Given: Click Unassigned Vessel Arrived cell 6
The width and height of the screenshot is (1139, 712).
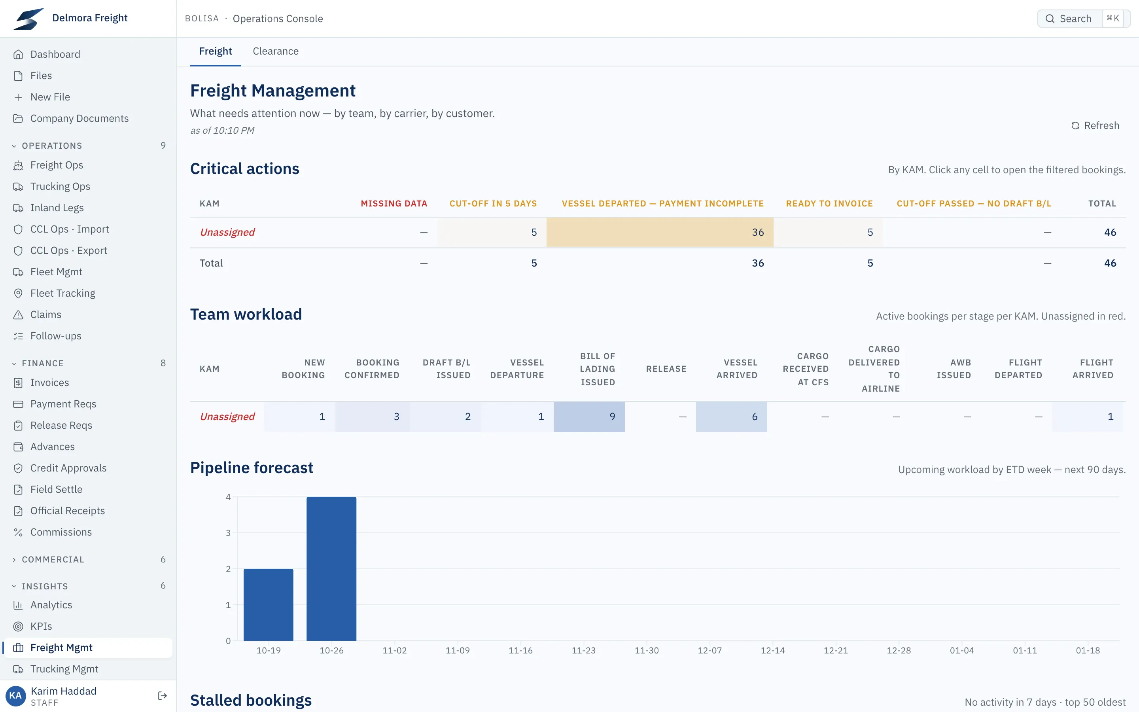Looking at the screenshot, I should [731, 417].
